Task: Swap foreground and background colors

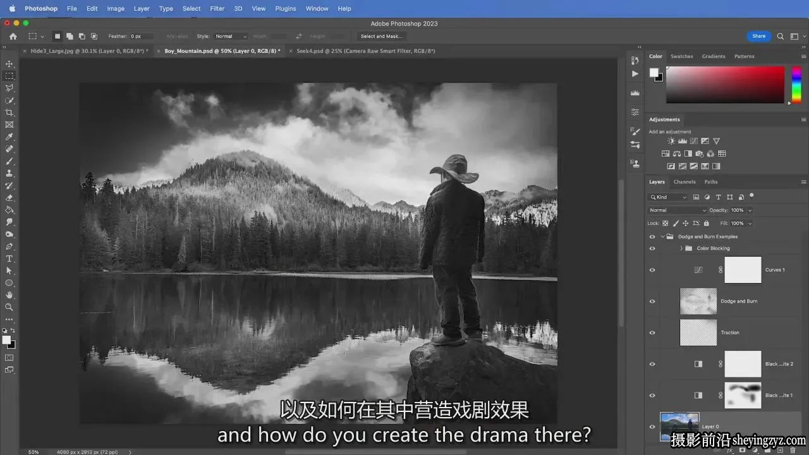Action: pyautogui.click(x=13, y=331)
